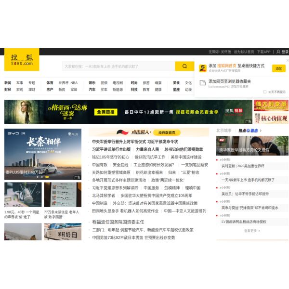Open headline 铭记105年坚守的初心
Viewport: 289px width, 289px height.
tap(111, 157)
